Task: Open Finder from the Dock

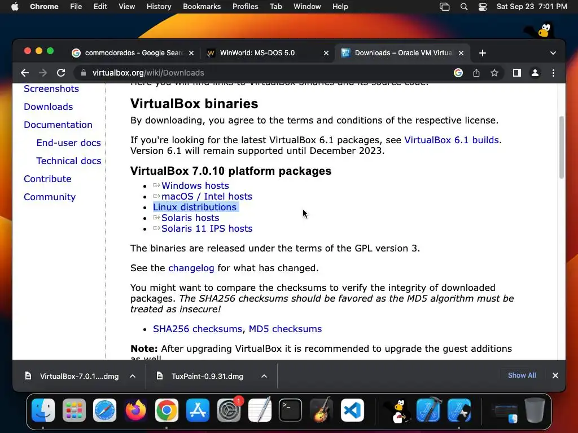Action: click(43, 410)
